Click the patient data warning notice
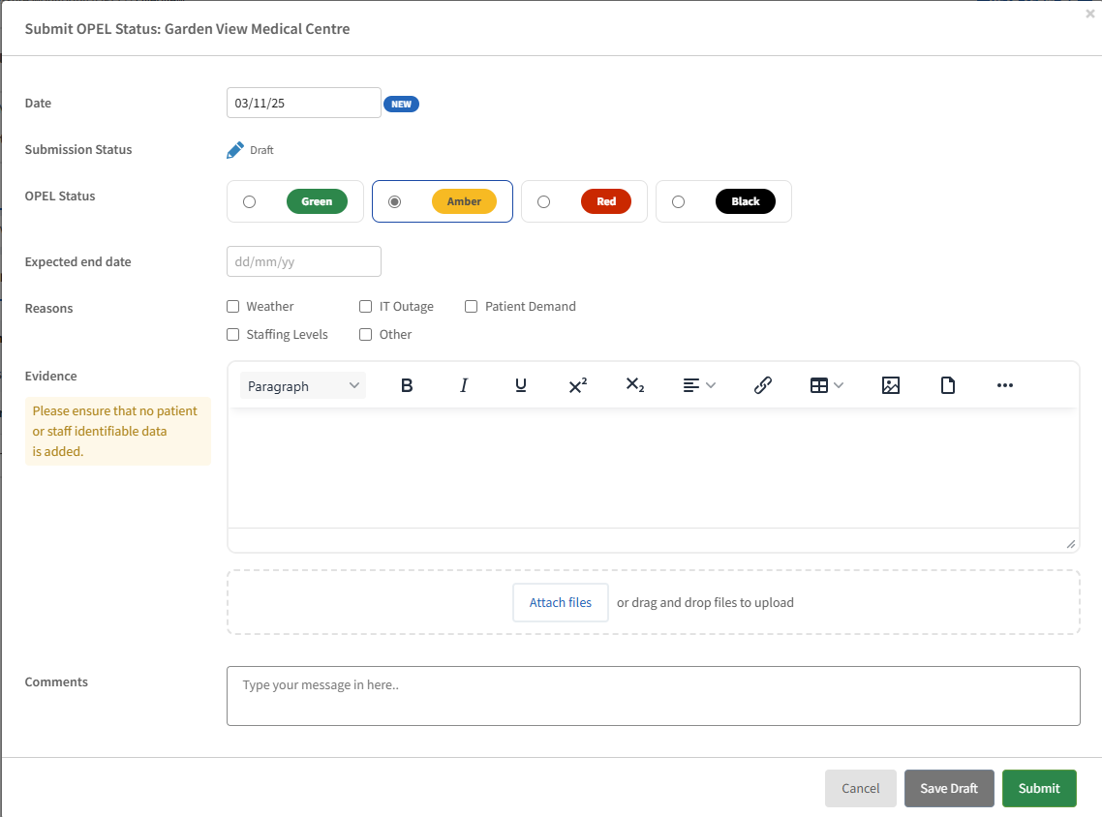The height and width of the screenshot is (817, 1102). (x=117, y=432)
